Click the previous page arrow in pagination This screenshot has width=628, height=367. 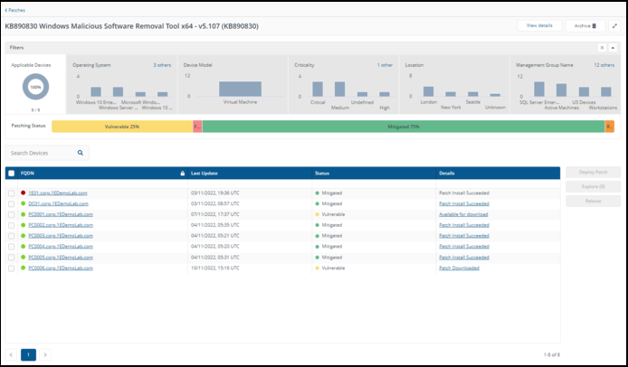[x=12, y=354]
